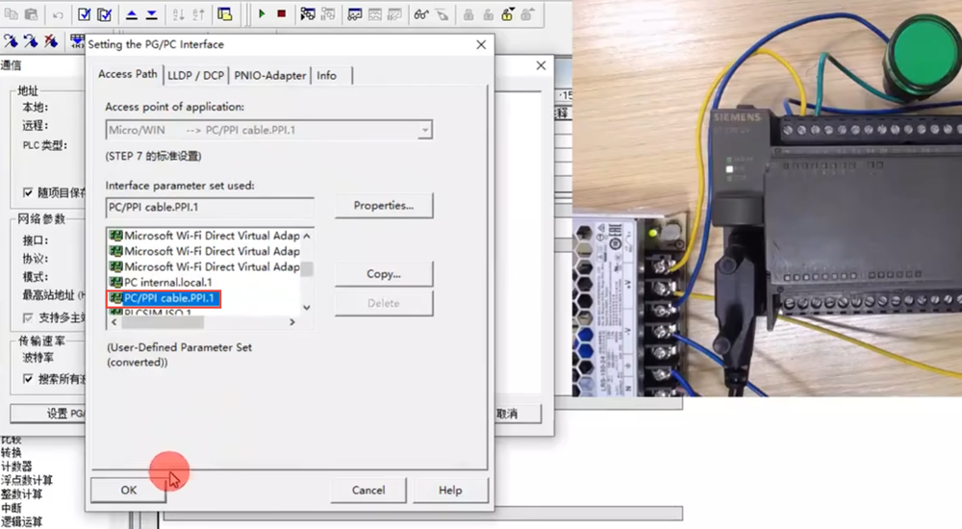Click the Cancel button
The image size is (962, 529).
pos(368,490)
